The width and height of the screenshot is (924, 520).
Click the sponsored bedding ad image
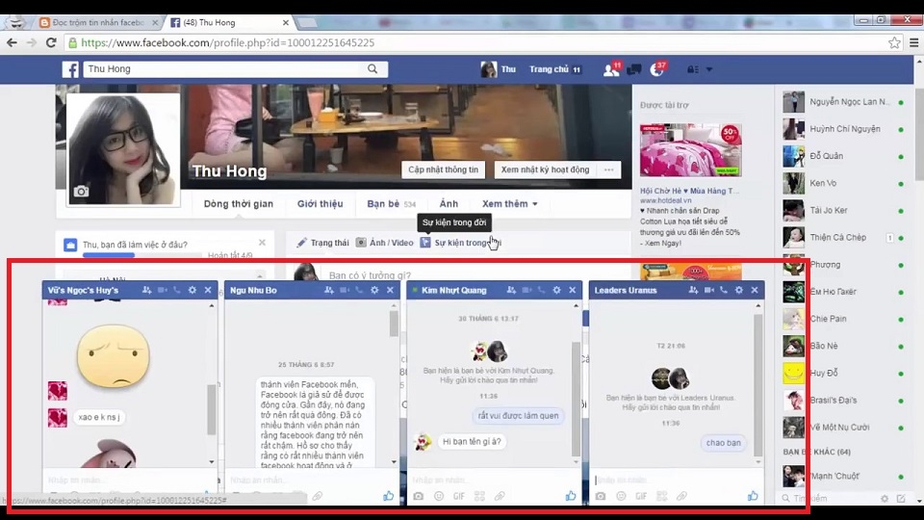coord(691,150)
